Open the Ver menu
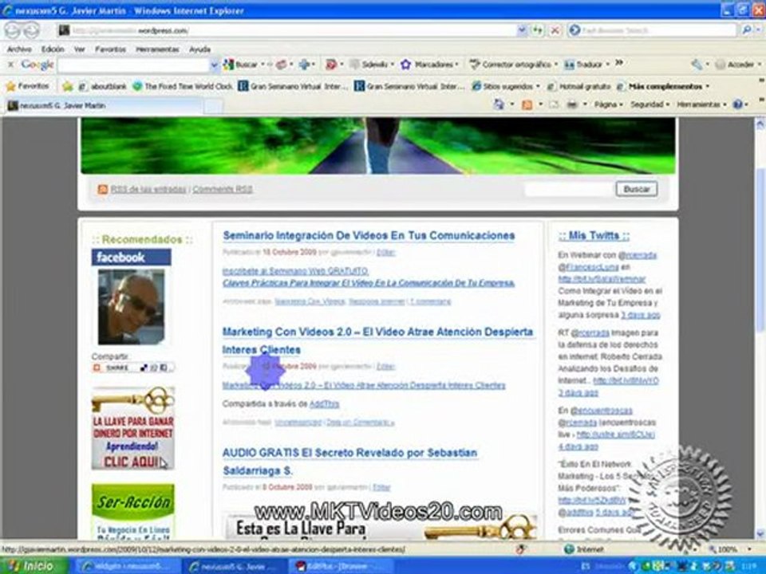The height and width of the screenshot is (574, 766). point(80,49)
